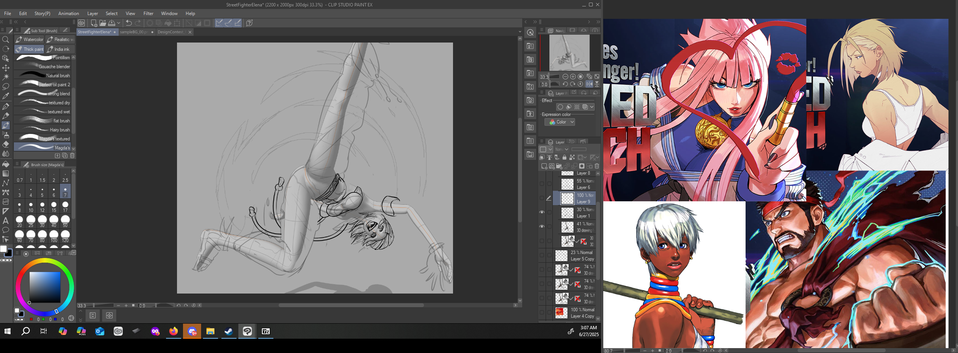
Task: Create a new layer folder
Action: coord(559,166)
